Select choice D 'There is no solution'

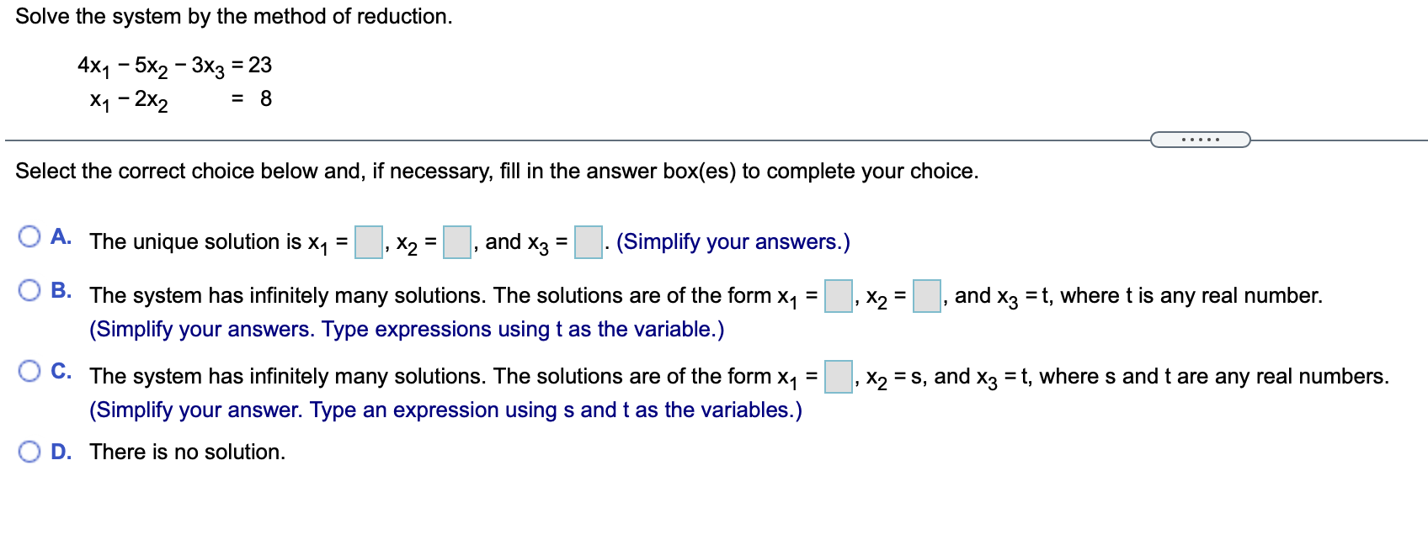click(31, 452)
